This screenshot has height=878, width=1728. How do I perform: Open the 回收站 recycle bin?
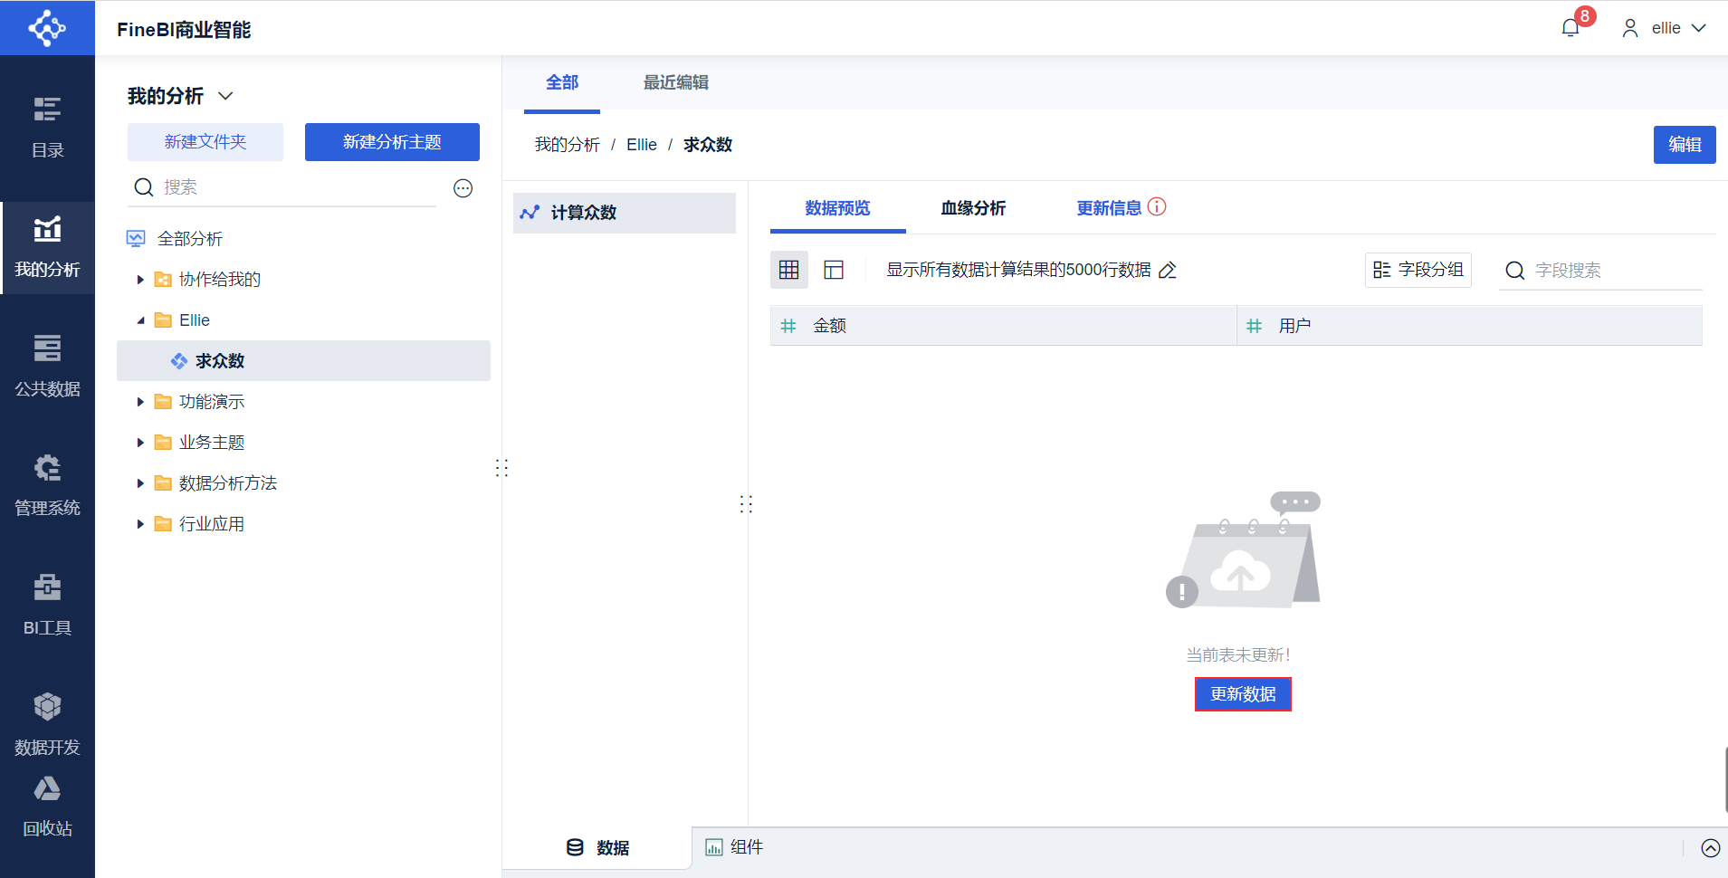[x=47, y=807]
